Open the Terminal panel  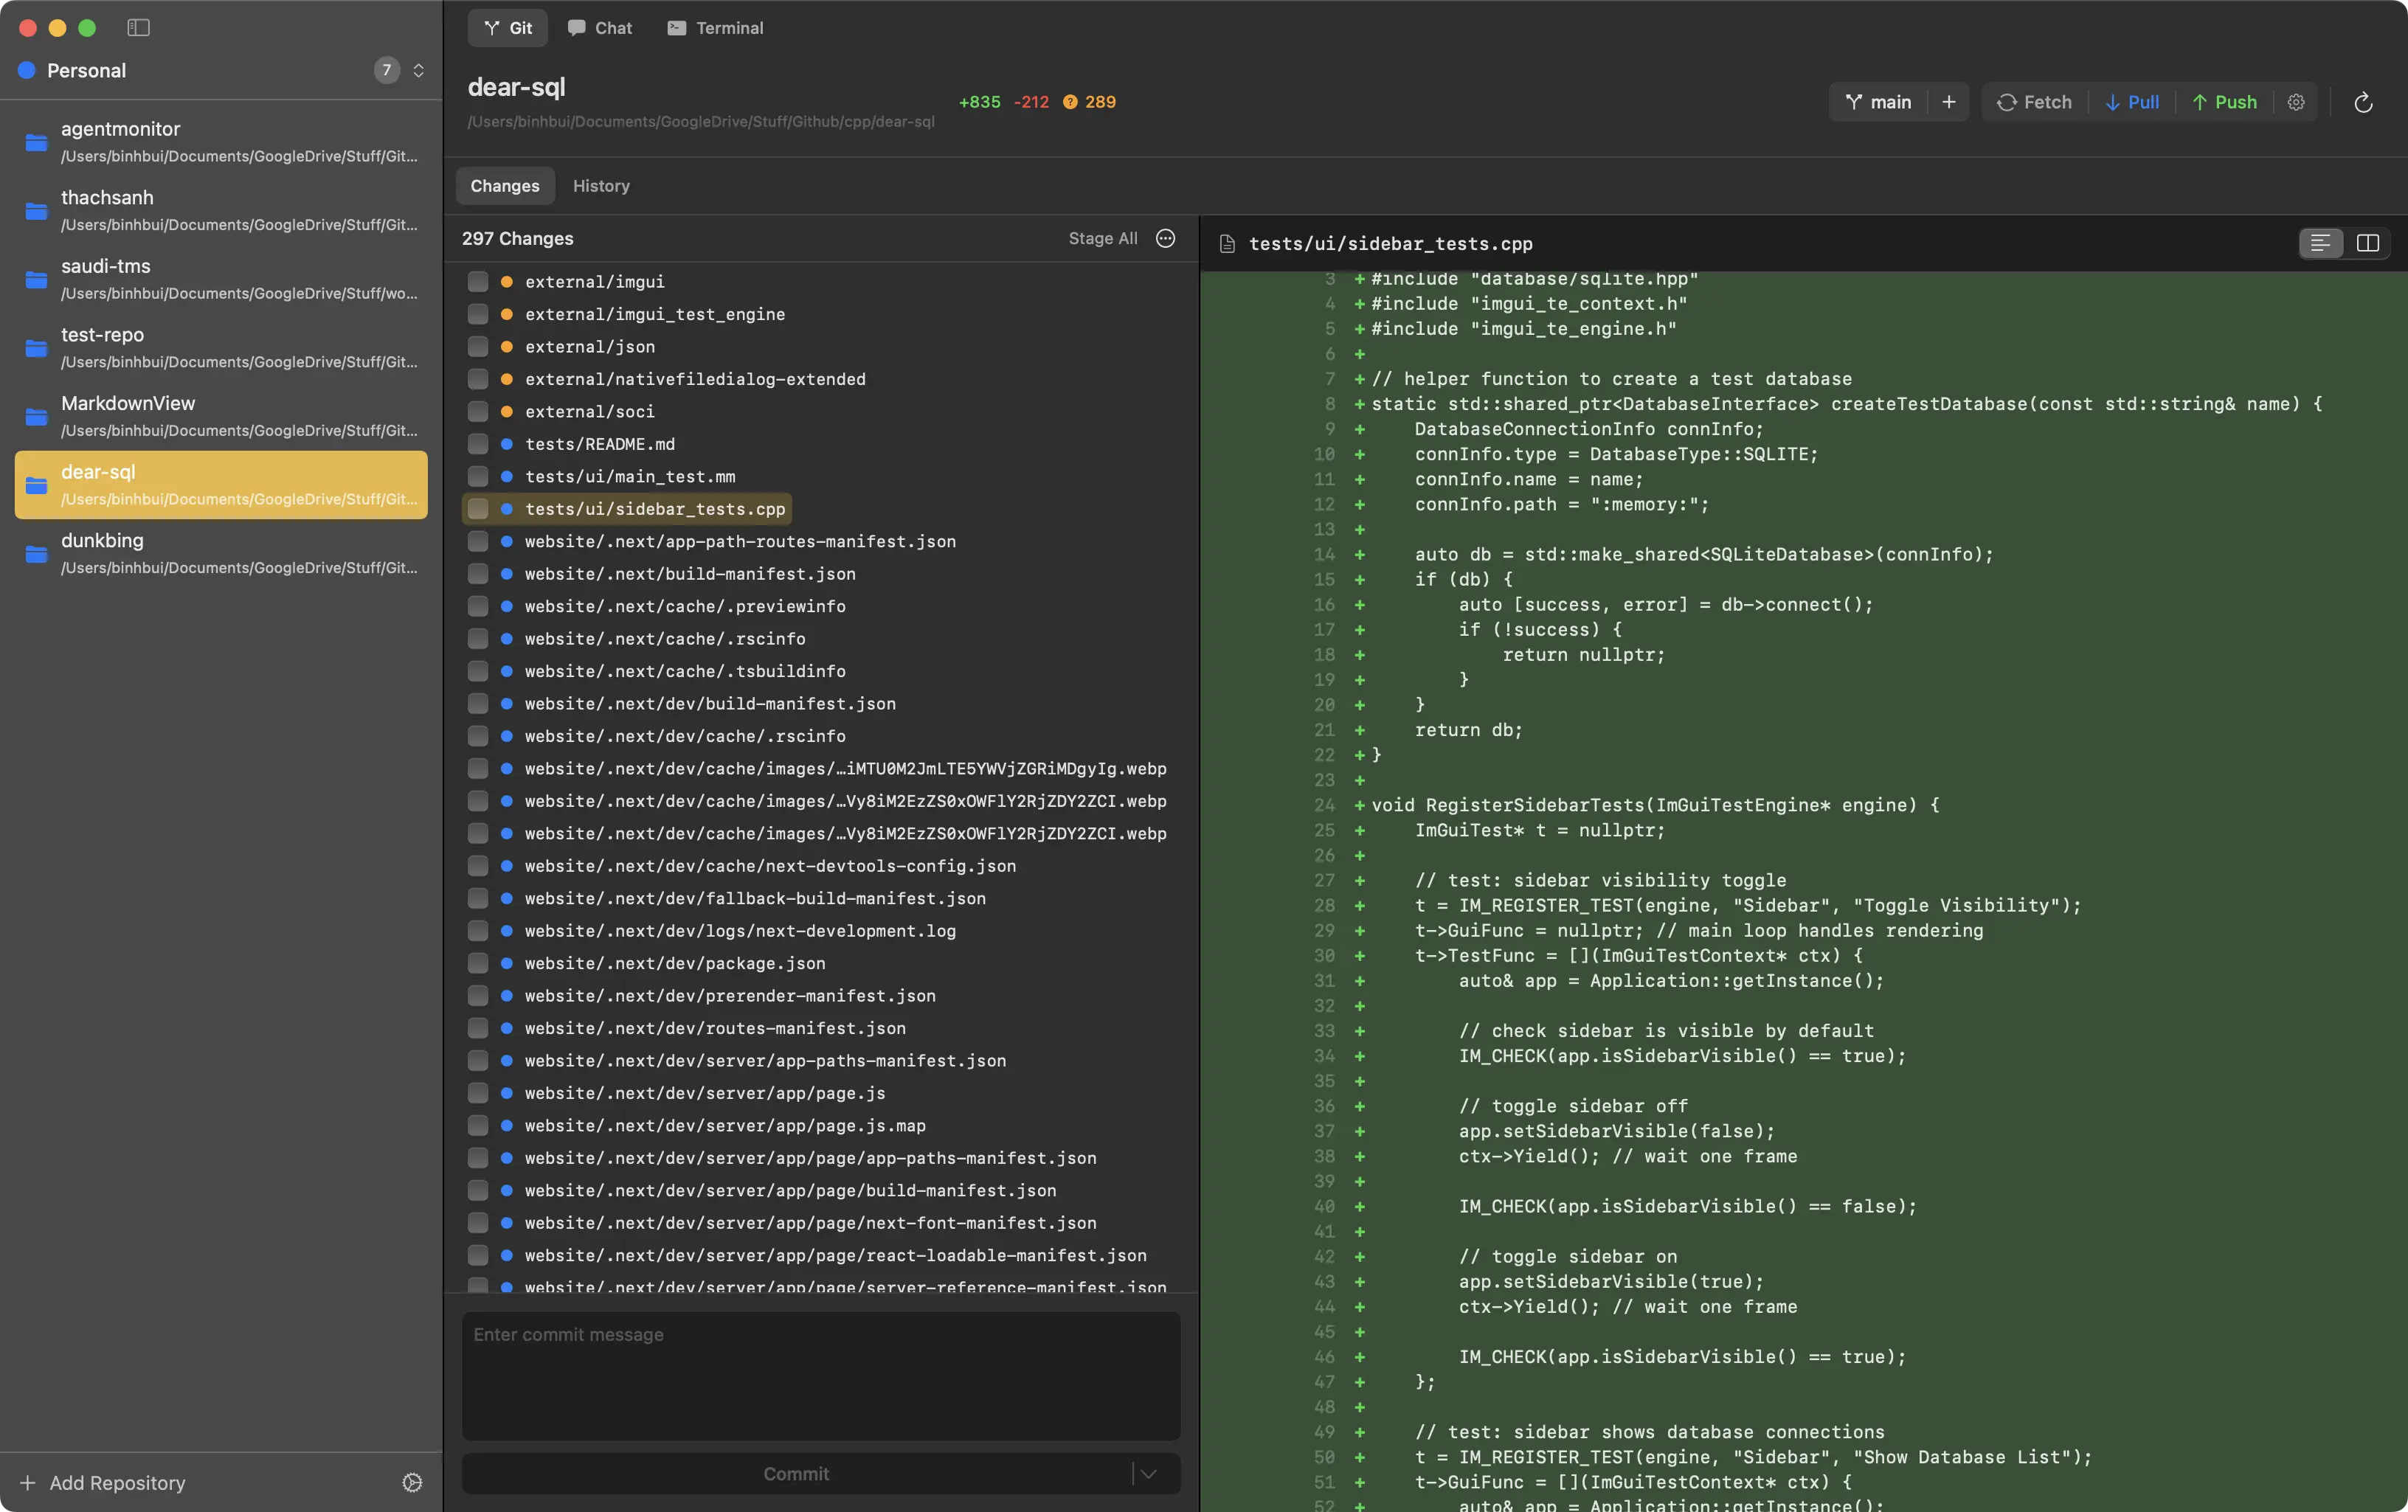tap(714, 28)
